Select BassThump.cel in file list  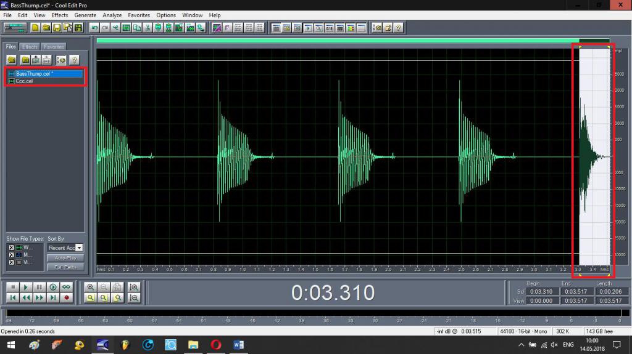click(45, 74)
